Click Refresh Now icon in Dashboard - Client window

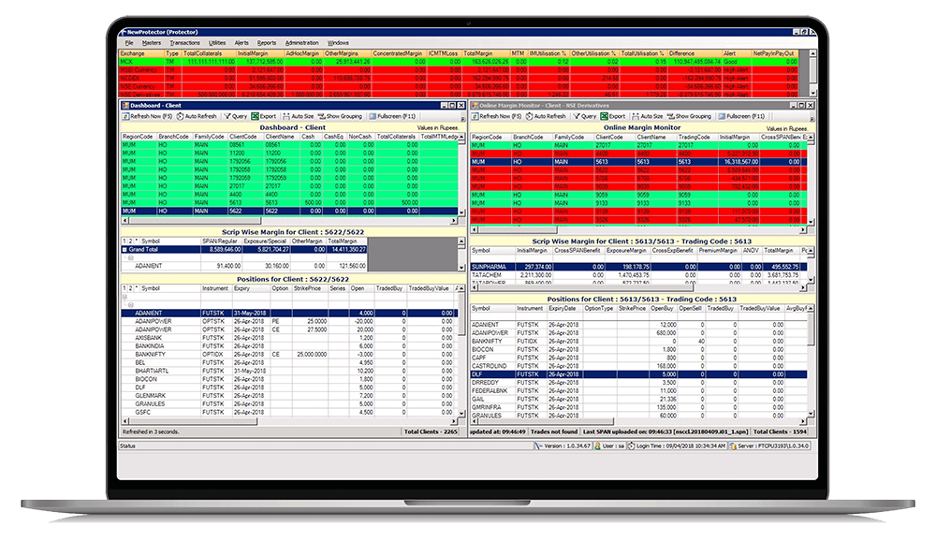126,116
